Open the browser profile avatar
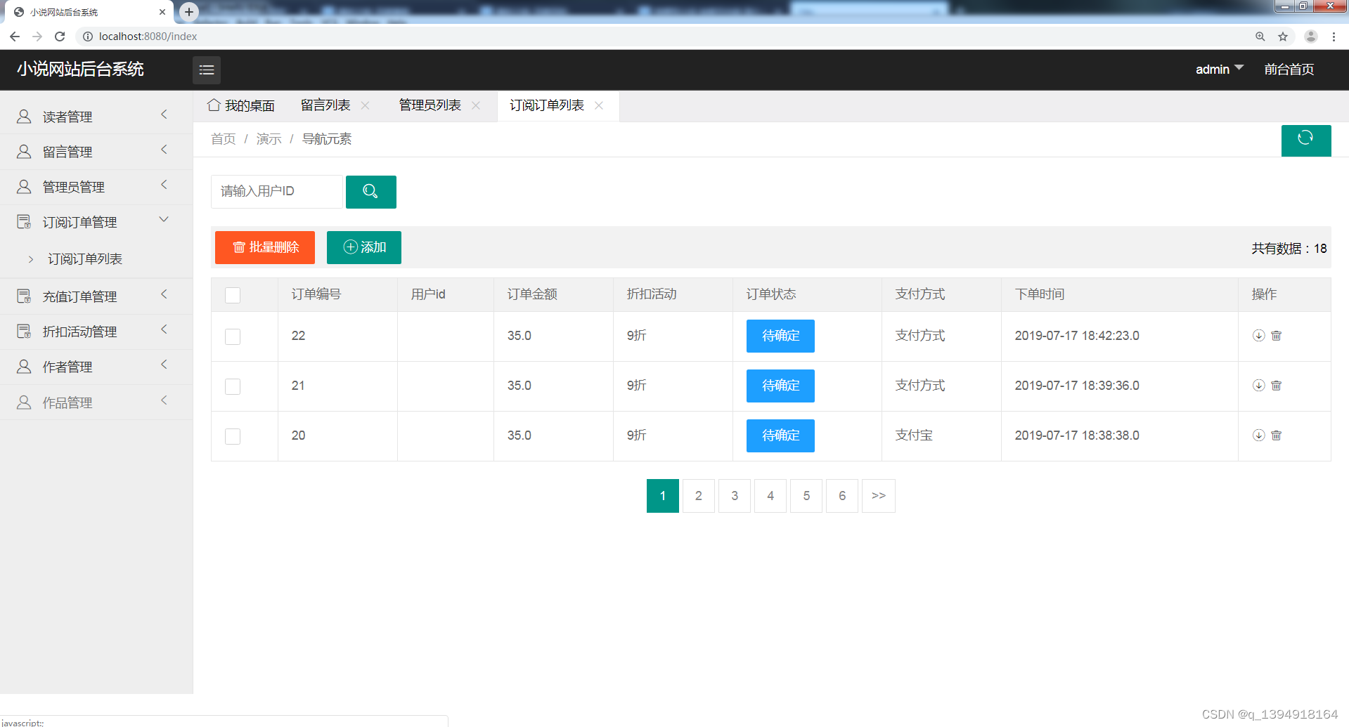 click(x=1311, y=37)
